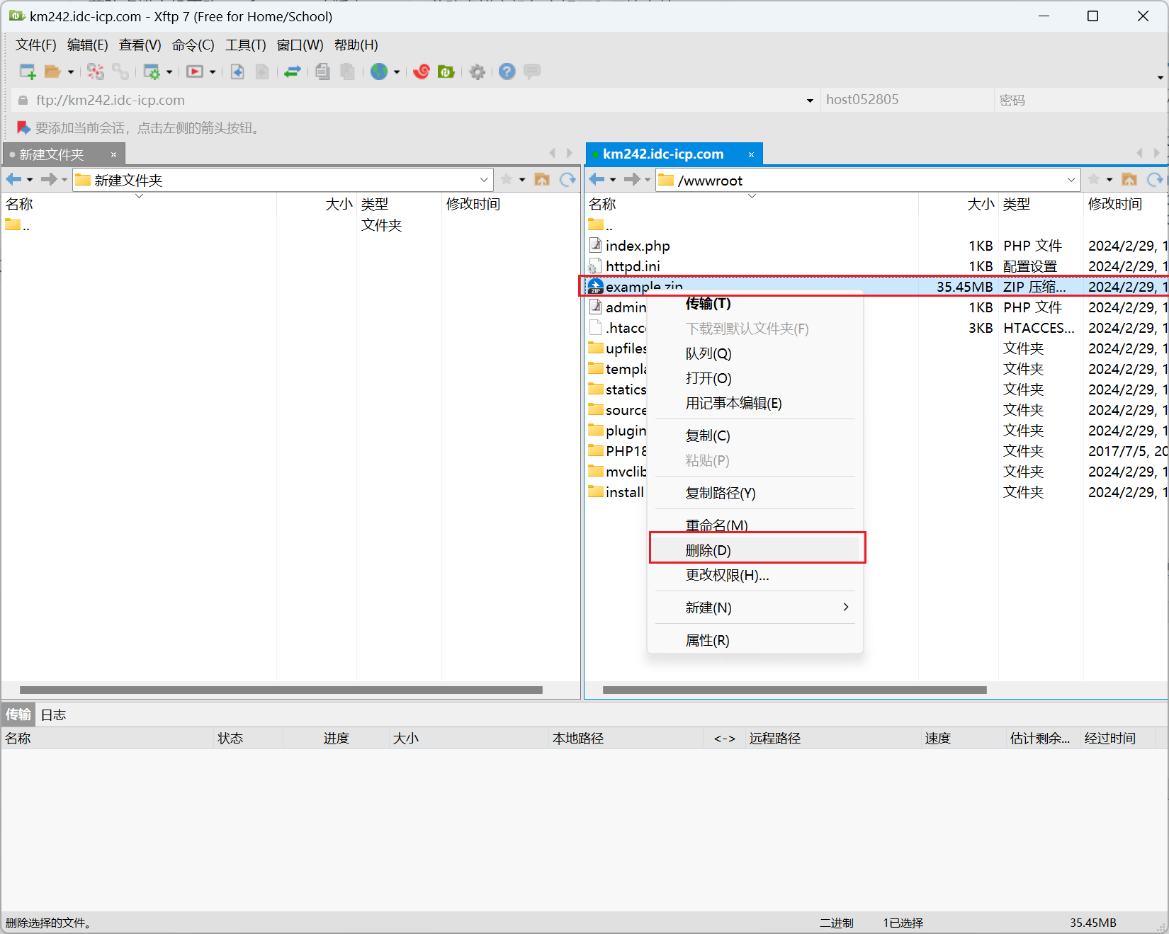
Task: Click the blue help question mark icon
Action: [507, 72]
